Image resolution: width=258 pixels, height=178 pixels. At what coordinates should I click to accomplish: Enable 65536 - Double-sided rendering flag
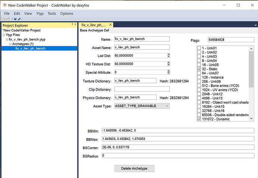tap(199, 115)
